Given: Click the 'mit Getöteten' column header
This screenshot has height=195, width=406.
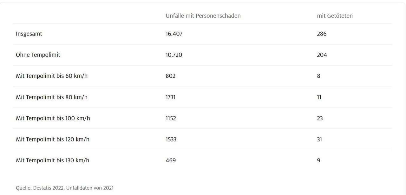Looking at the screenshot, I should click(x=335, y=16).
